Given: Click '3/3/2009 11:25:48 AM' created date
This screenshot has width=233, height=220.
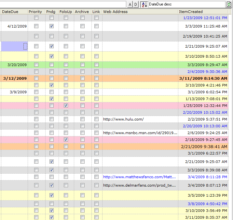Looking at the screenshot, I should click(206, 26).
